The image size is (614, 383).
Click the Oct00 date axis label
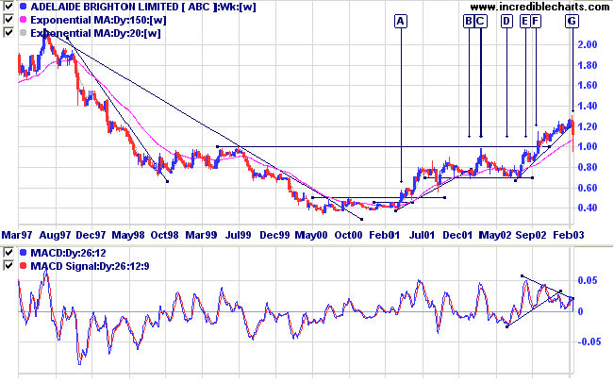pyautogui.click(x=348, y=235)
